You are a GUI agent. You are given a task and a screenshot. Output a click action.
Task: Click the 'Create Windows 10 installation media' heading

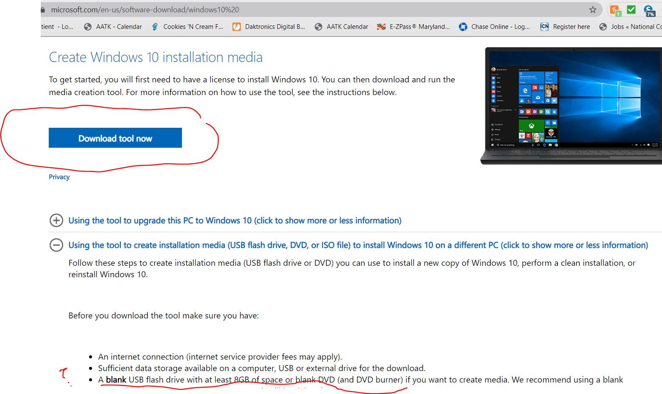pos(156,57)
